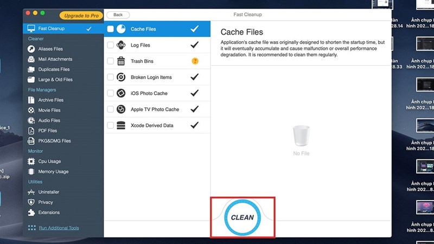
Task: Toggle the Xcode Derived Data checkbox
Action: click(x=110, y=125)
